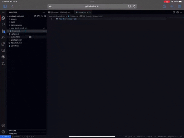Click index.md breadcrumb segment
The width and height of the screenshot is (184, 138).
pos(73,16)
